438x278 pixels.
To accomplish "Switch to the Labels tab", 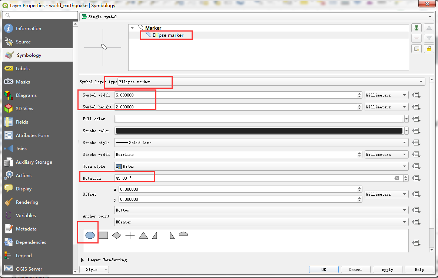I will (x=37, y=69).
